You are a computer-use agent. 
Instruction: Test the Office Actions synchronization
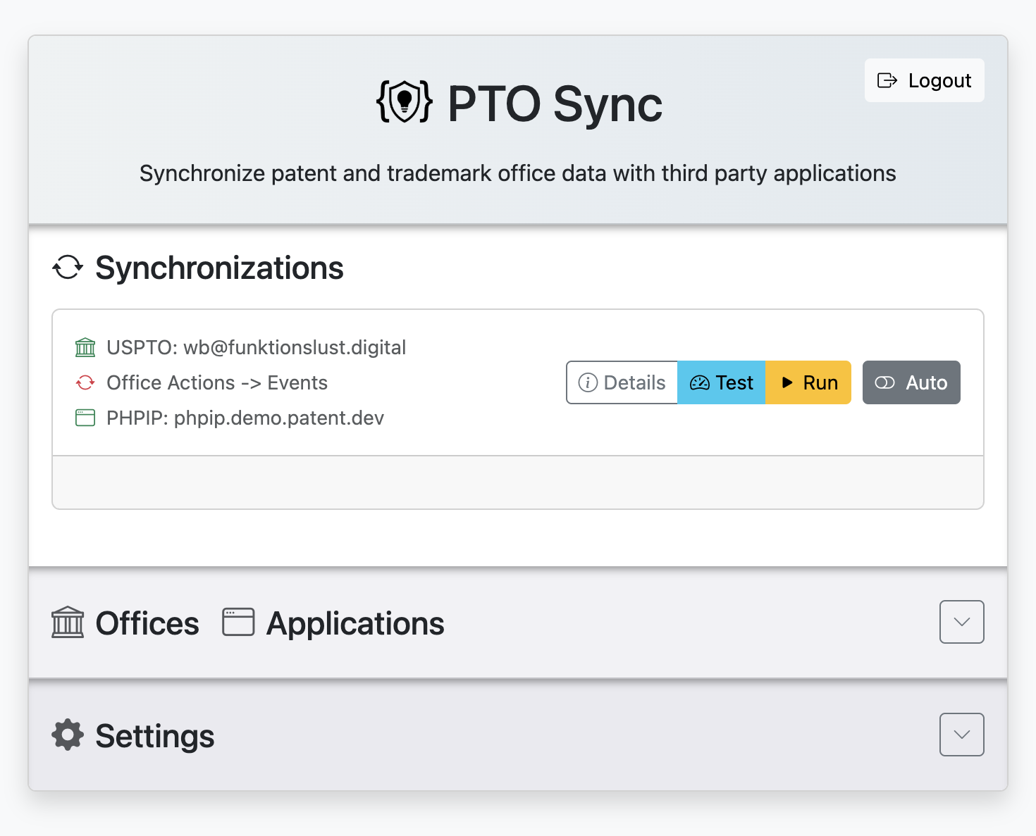click(721, 382)
